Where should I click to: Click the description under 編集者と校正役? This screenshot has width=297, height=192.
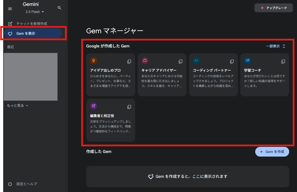tap(111, 126)
